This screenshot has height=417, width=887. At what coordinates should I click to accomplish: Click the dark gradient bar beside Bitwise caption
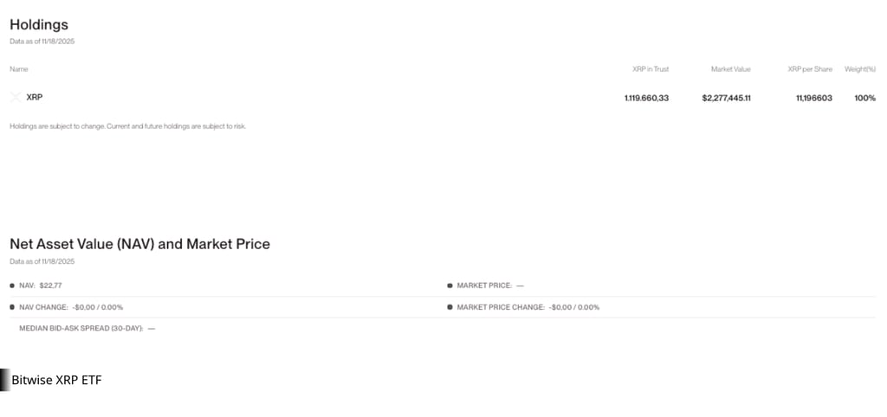(x=4, y=380)
